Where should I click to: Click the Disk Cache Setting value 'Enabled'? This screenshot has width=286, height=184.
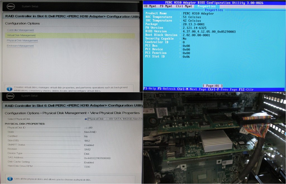point(89,163)
